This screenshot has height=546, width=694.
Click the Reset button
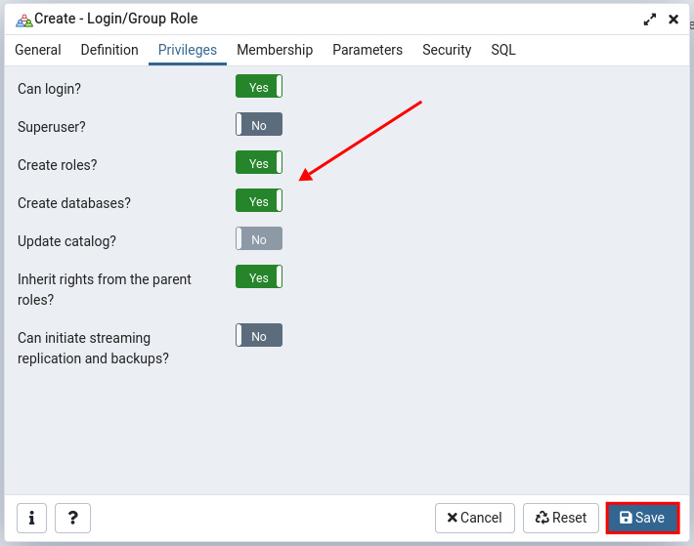click(x=561, y=518)
